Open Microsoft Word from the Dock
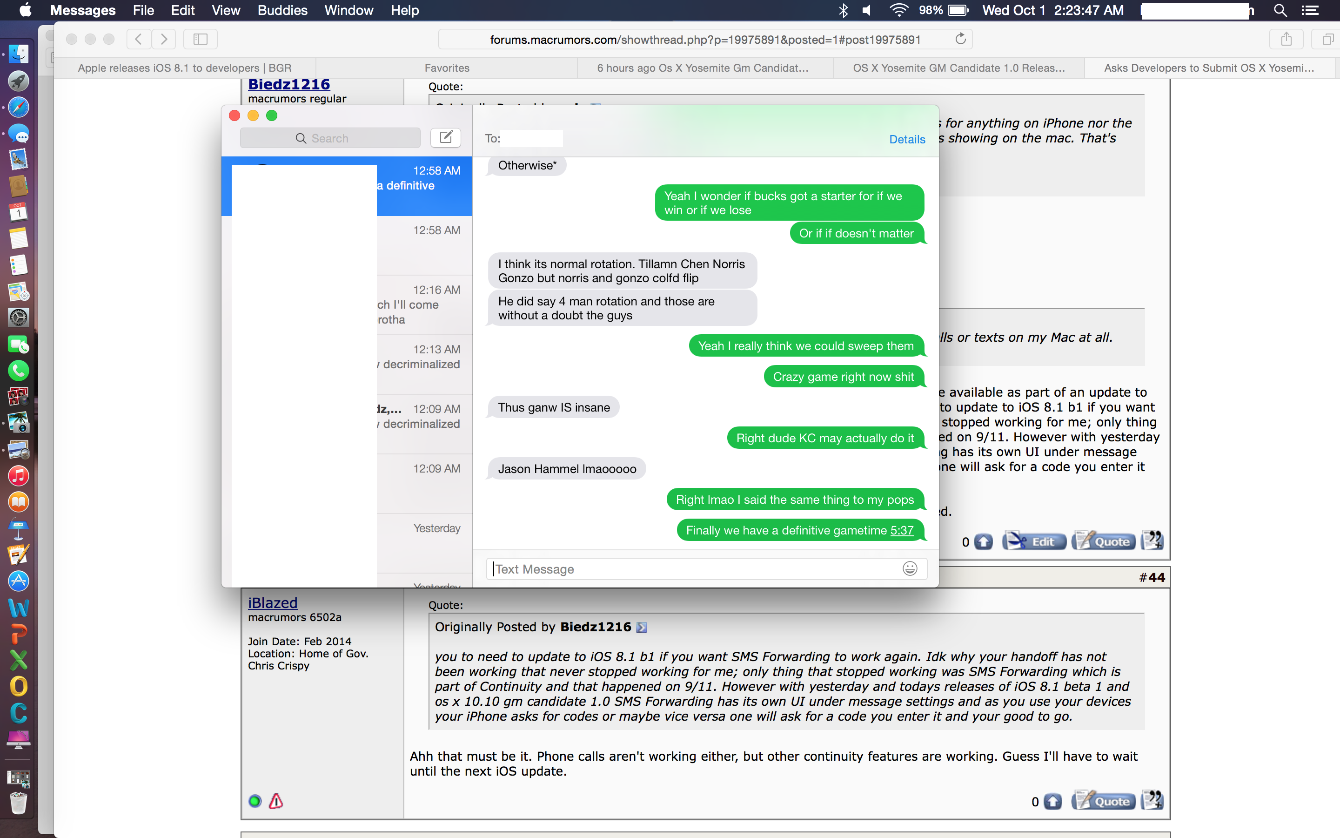 tap(18, 608)
